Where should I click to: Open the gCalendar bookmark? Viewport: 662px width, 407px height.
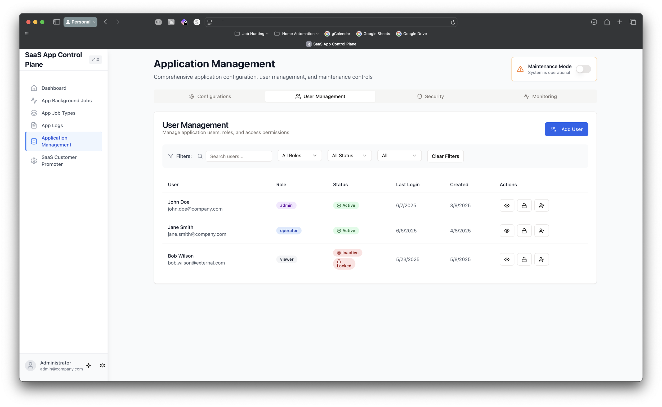tap(337, 34)
